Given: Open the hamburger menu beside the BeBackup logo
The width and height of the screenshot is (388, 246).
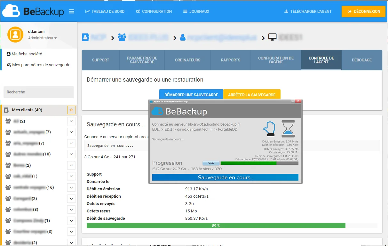Looking at the screenshot, I should tap(72, 11).
